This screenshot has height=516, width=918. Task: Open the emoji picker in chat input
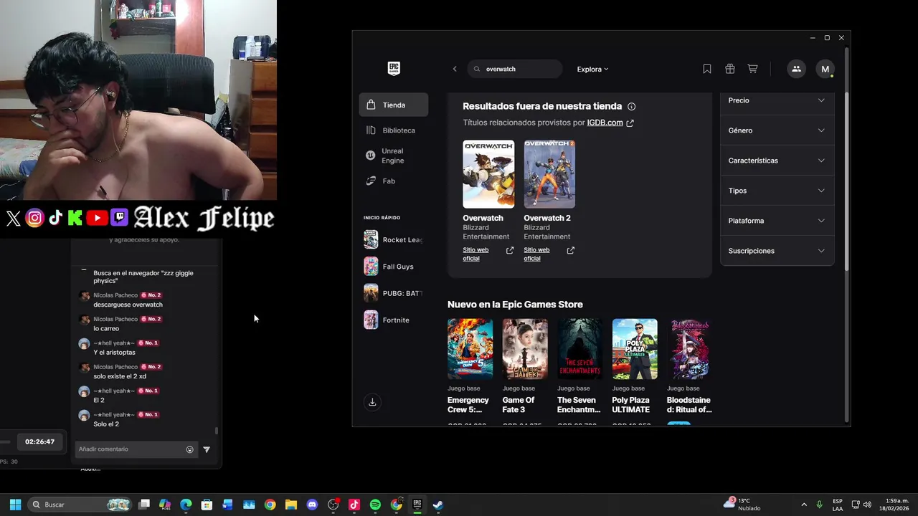[190, 450]
